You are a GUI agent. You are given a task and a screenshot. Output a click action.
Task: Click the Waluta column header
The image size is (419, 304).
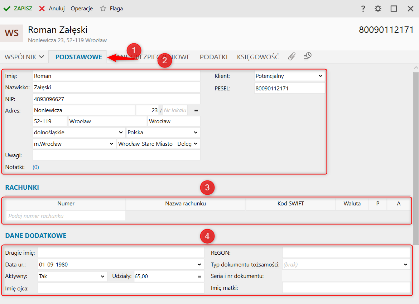click(352, 204)
